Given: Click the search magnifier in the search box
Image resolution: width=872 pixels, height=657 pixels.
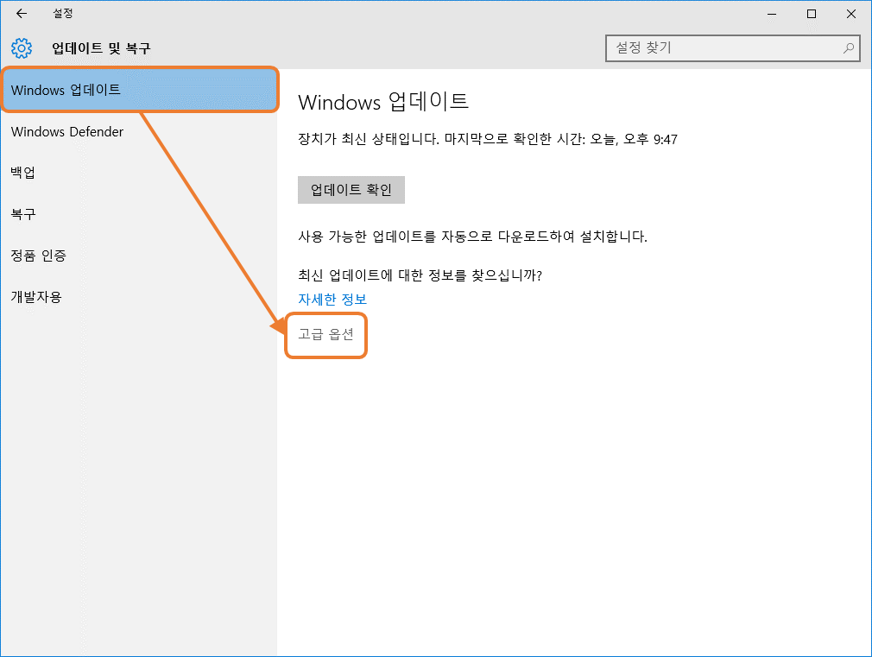Looking at the screenshot, I should click(849, 48).
